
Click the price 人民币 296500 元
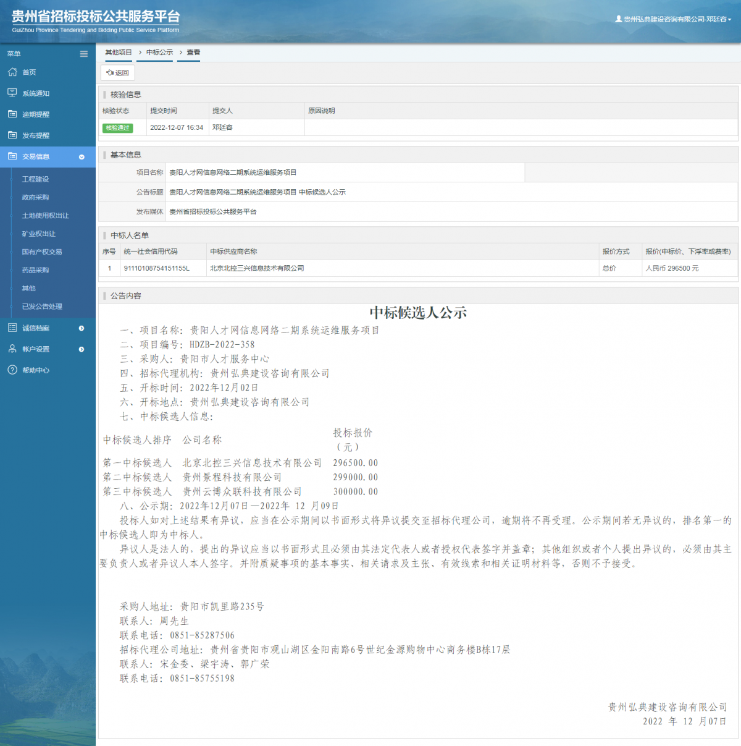coord(672,268)
